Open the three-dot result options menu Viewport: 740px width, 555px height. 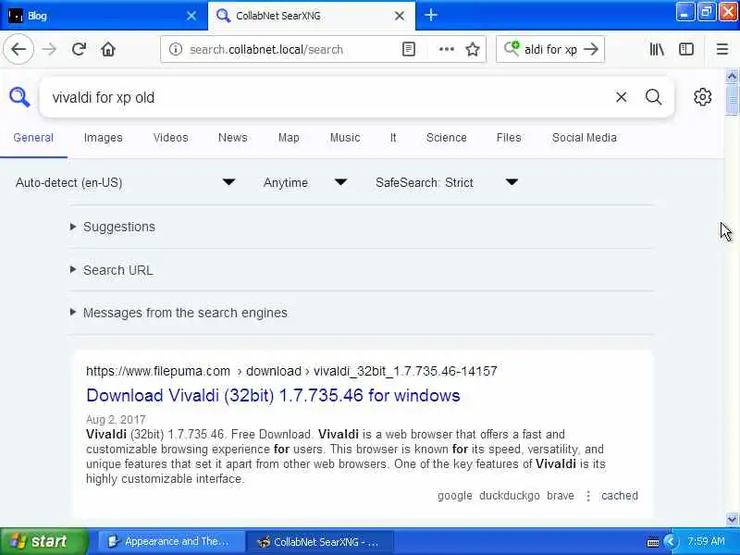click(588, 496)
